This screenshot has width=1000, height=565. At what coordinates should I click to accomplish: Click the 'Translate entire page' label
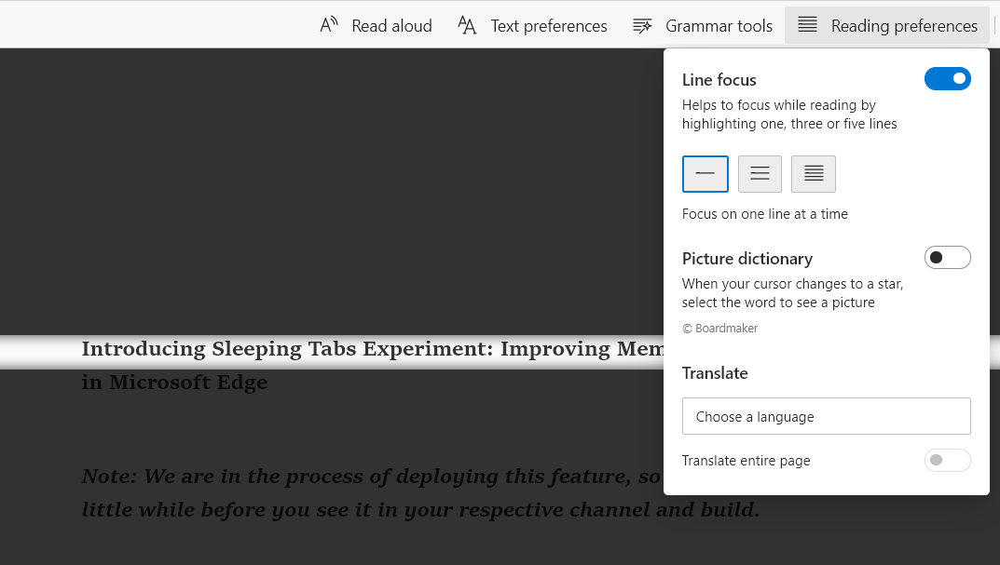[746, 461]
